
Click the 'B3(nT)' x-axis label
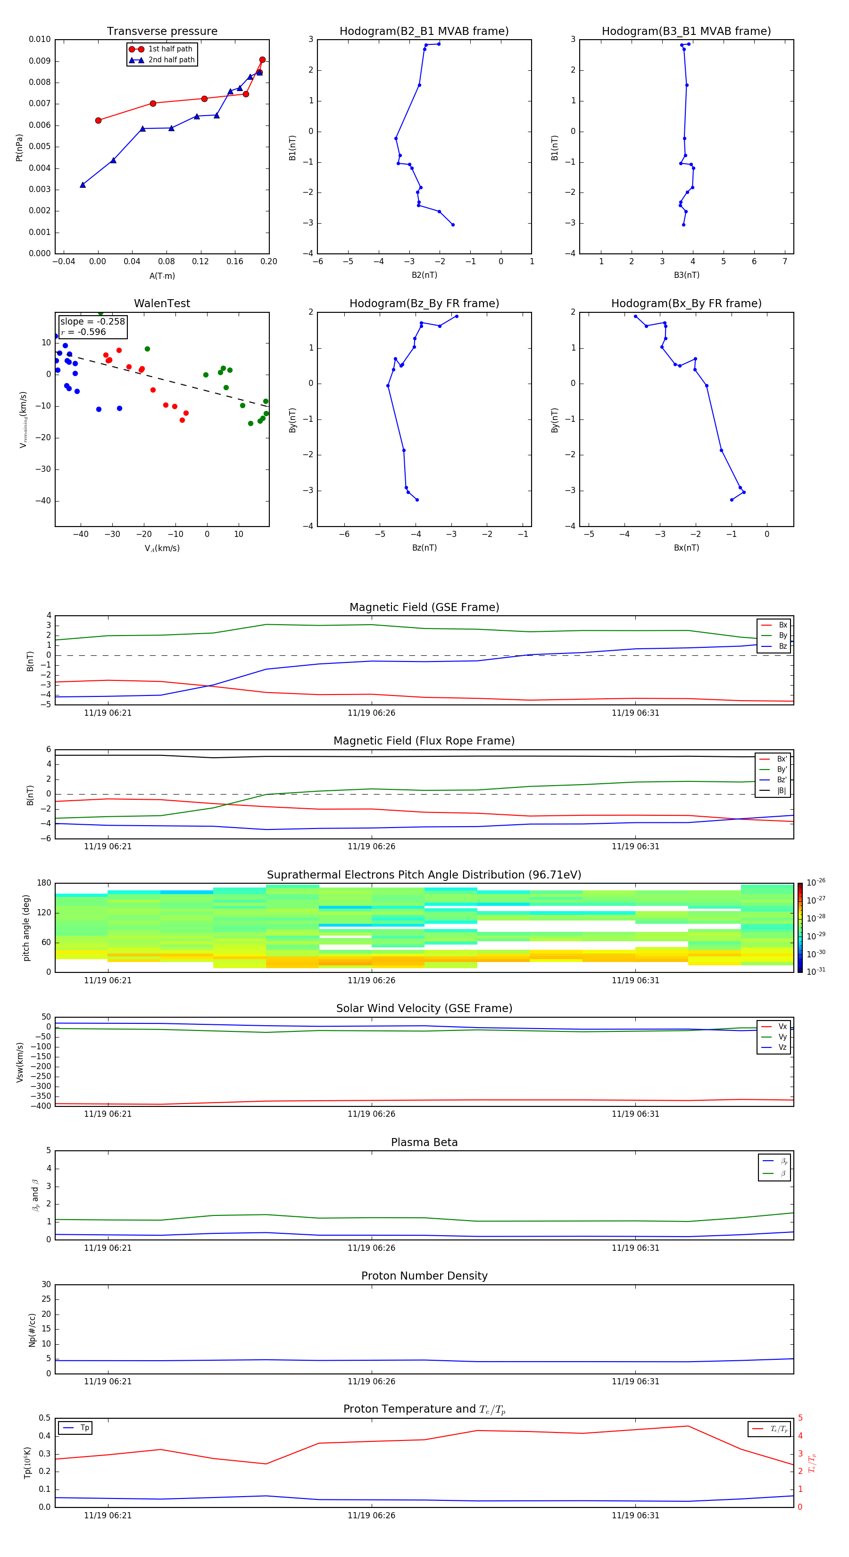click(686, 275)
